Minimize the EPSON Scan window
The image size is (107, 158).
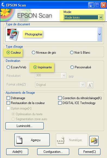coord(91,5)
